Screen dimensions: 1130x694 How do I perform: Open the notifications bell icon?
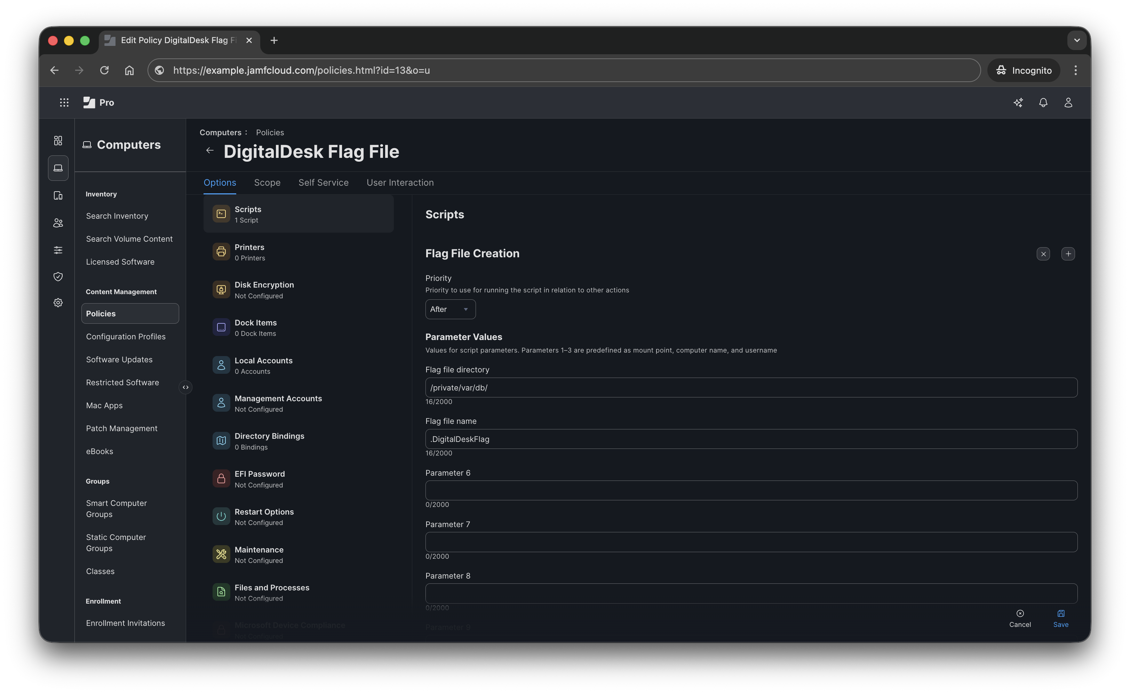(x=1043, y=102)
